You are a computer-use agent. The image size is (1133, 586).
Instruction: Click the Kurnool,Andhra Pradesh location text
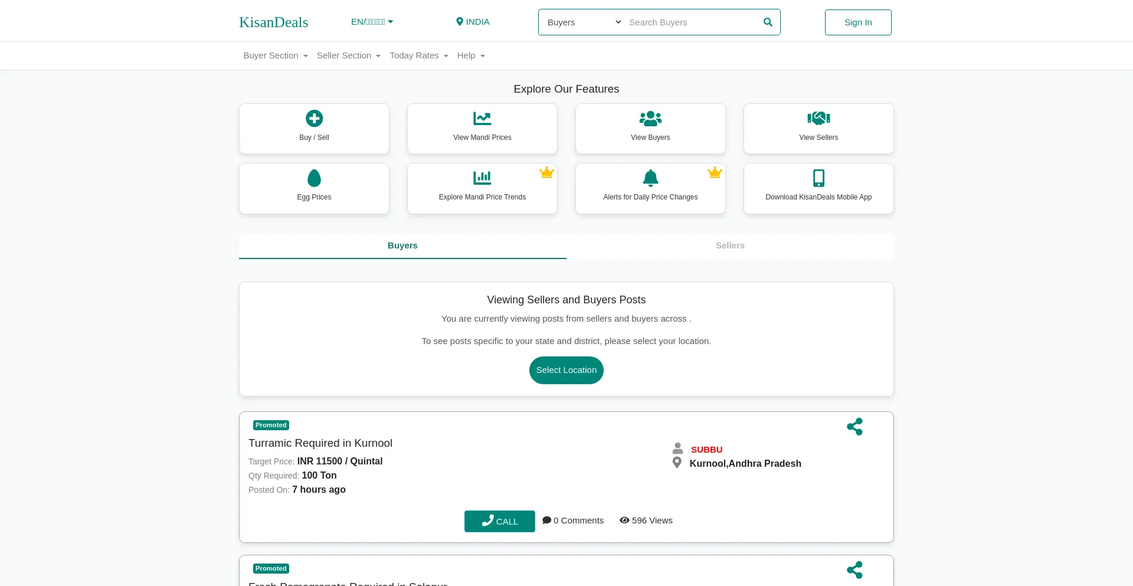pyautogui.click(x=745, y=464)
